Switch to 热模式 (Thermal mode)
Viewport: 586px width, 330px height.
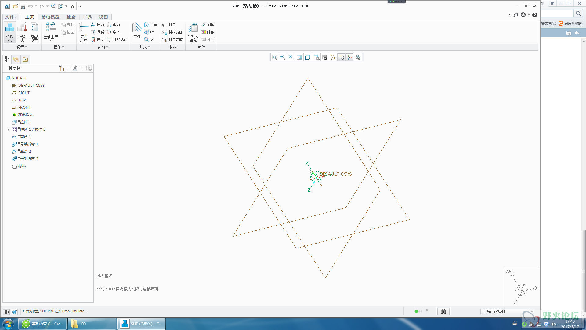tap(22, 32)
